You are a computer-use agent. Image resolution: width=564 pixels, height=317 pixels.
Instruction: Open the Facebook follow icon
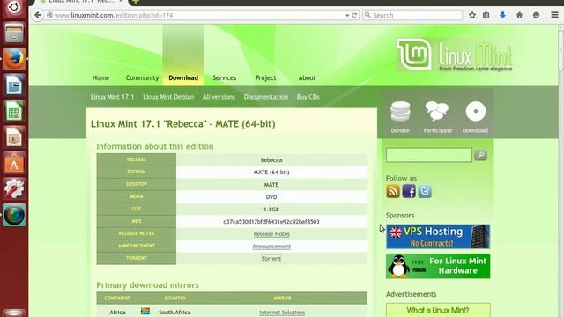coord(409,191)
